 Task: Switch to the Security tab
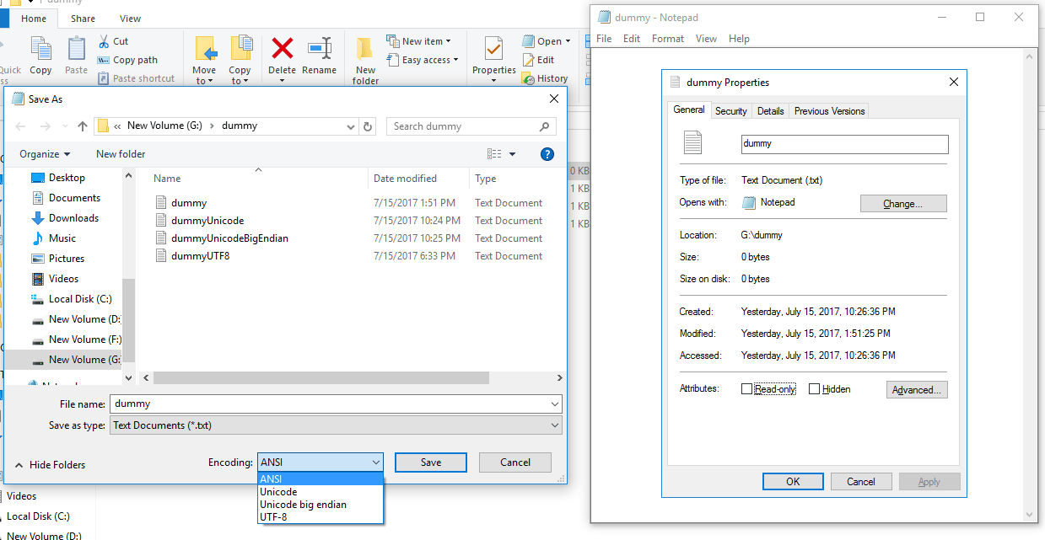click(x=731, y=111)
